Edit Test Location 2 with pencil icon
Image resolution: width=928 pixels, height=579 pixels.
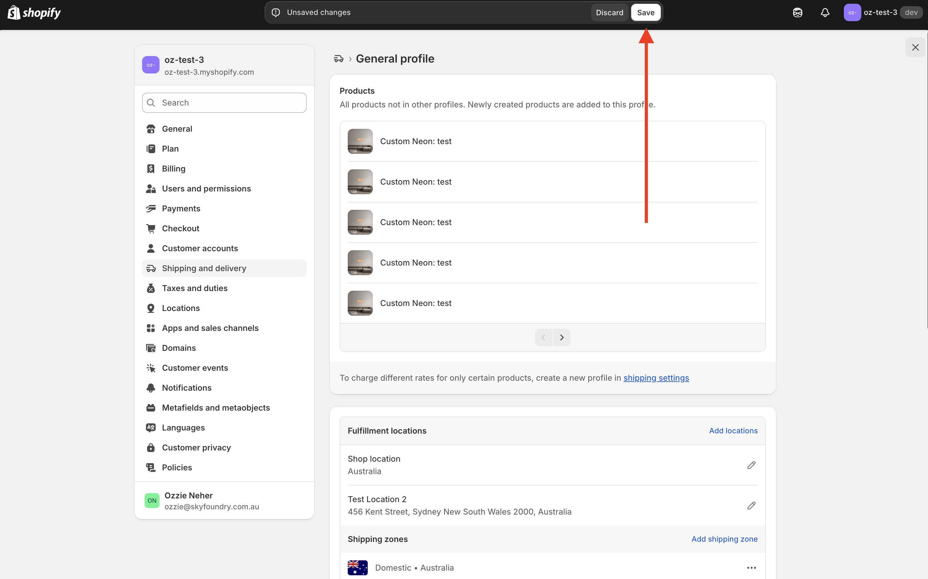[x=751, y=506]
